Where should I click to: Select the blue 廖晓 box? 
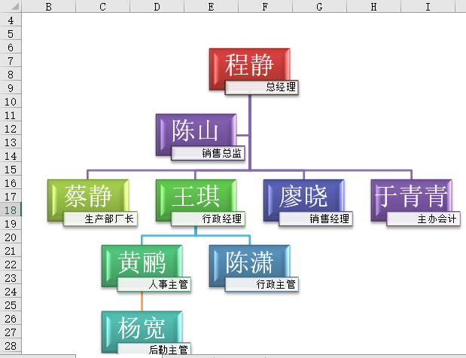[x=303, y=196]
